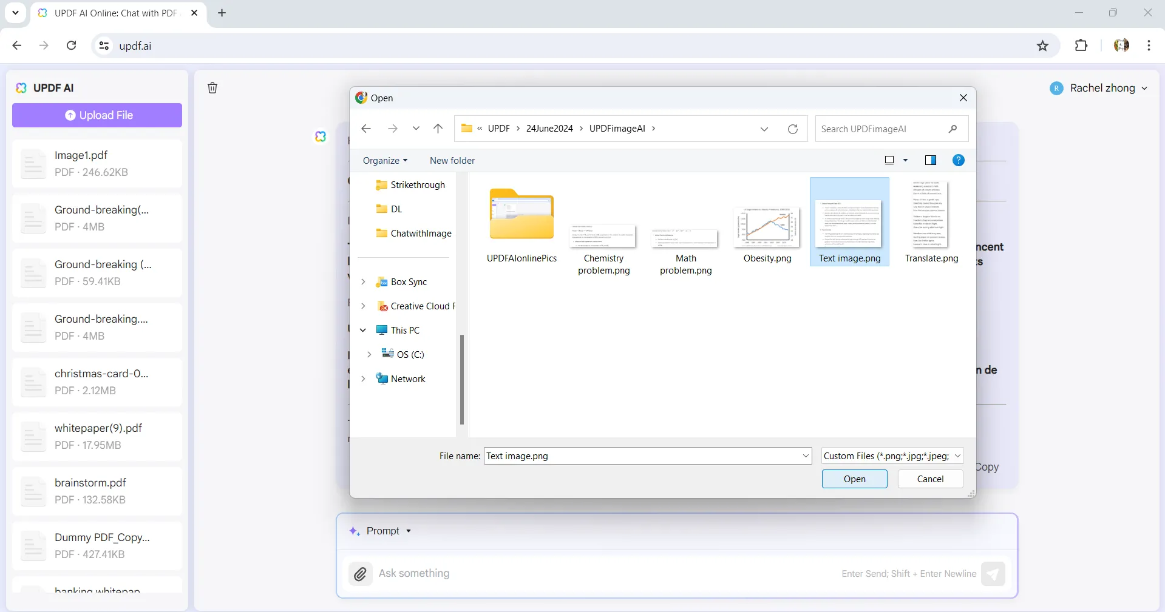Click the Copy link behind dialog
This screenshot has height=612, width=1165.
click(x=987, y=467)
